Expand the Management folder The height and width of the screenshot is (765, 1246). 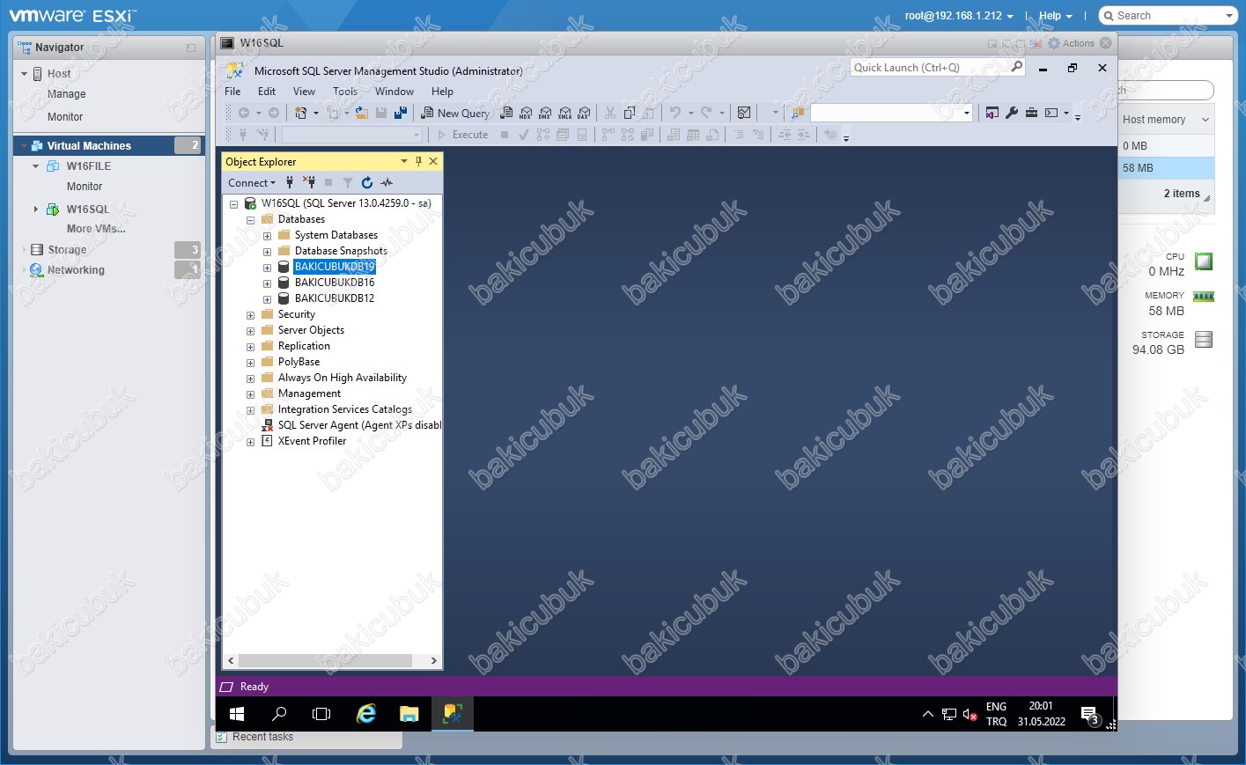250,394
